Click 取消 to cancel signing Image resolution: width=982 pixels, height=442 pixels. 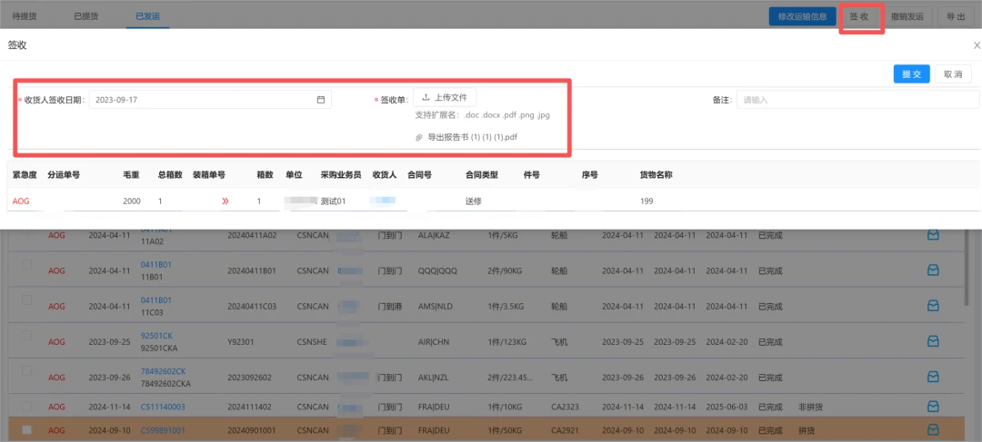pos(952,74)
